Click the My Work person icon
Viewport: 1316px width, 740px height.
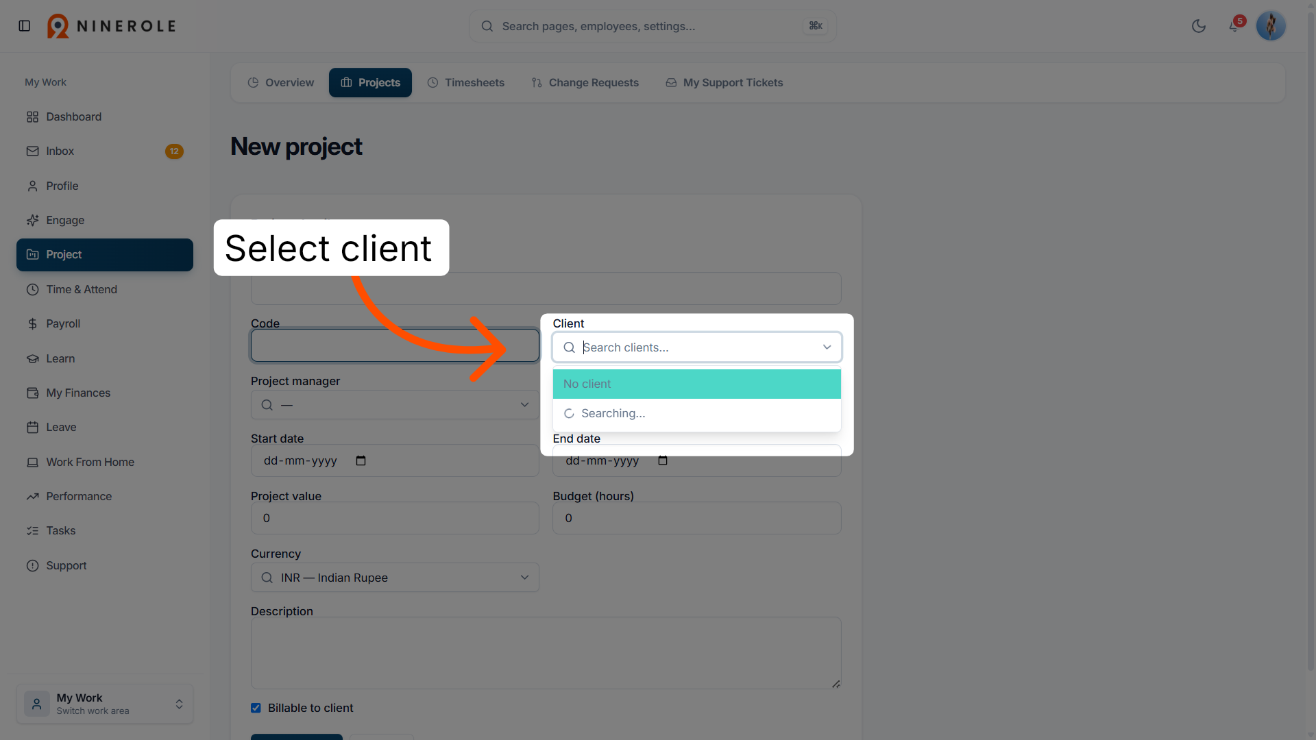(37, 704)
